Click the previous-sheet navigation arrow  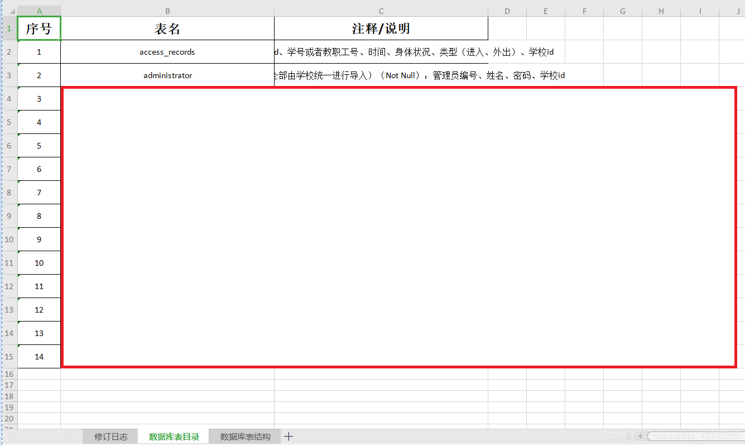[31, 436]
